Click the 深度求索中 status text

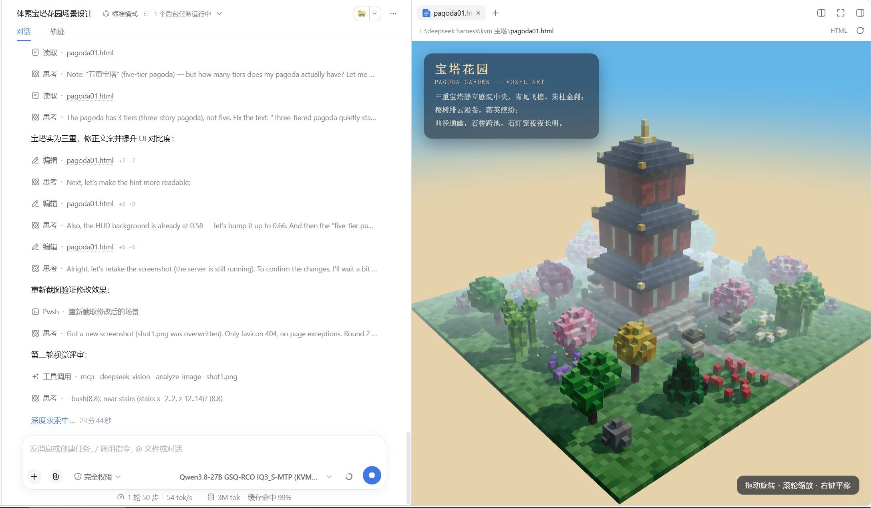[53, 420]
